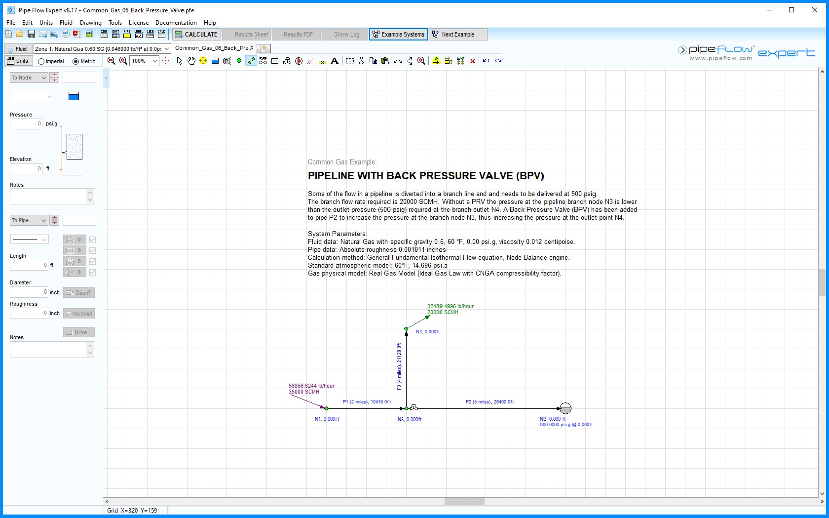This screenshot has height=518, width=829.
Task: Click the back pressure valve symbol on P2
Action: pyautogui.click(x=414, y=408)
